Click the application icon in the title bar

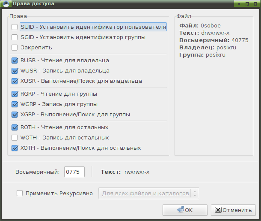6,4
